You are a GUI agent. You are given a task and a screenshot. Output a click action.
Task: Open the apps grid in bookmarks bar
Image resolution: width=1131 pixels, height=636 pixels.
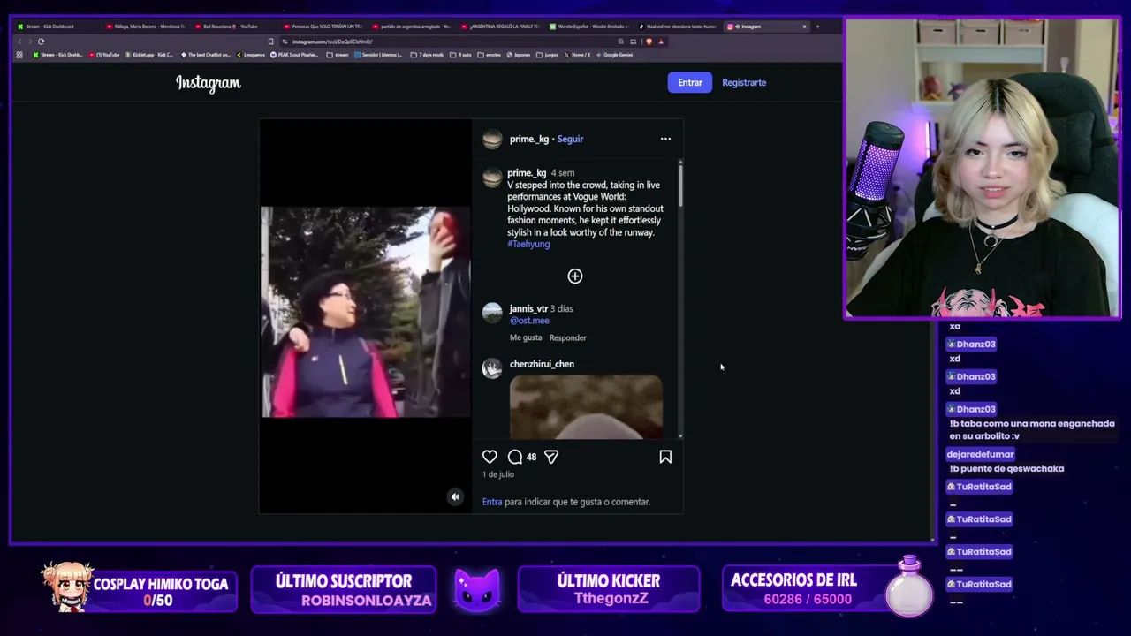[19, 55]
